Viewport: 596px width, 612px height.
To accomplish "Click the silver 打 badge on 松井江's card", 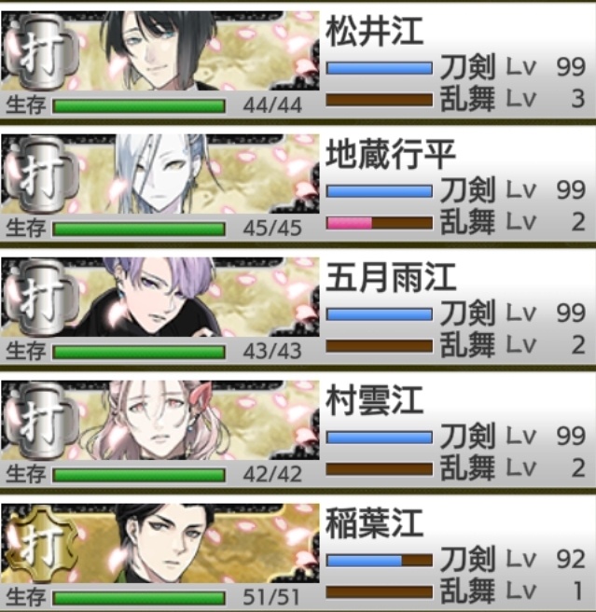I will tap(42, 53).
